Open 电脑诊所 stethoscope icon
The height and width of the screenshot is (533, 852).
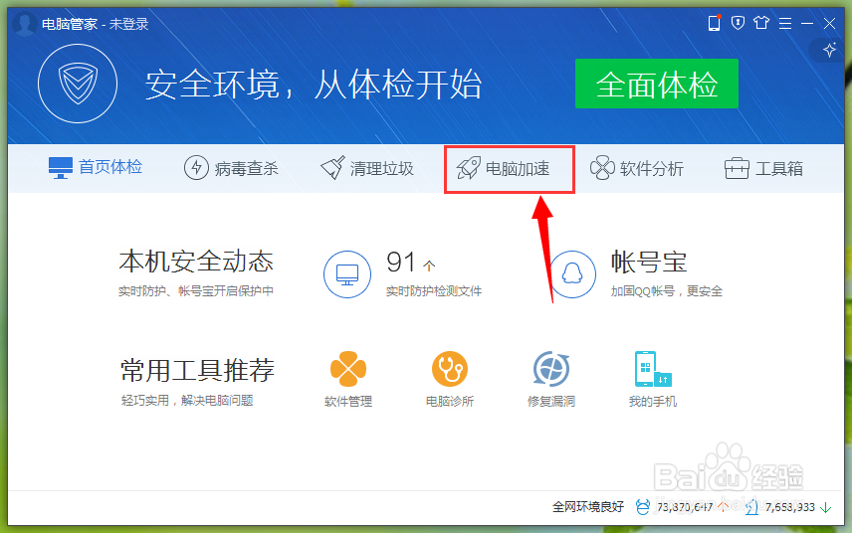pos(450,369)
